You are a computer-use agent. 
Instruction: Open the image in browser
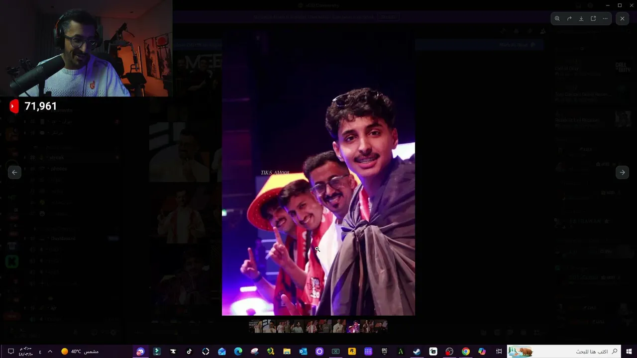(593, 18)
